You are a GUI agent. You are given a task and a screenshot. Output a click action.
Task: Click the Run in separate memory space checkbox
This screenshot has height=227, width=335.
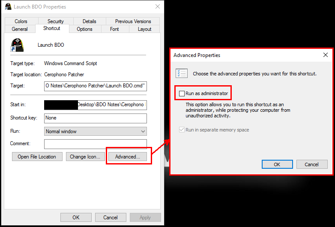[182, 130]
